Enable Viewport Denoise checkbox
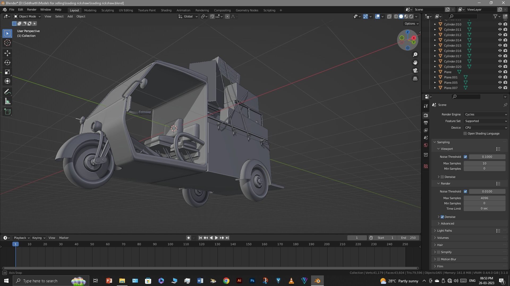The height and width of the screenshot is (286, 510). pyautogui.click(x=442, y=177)
